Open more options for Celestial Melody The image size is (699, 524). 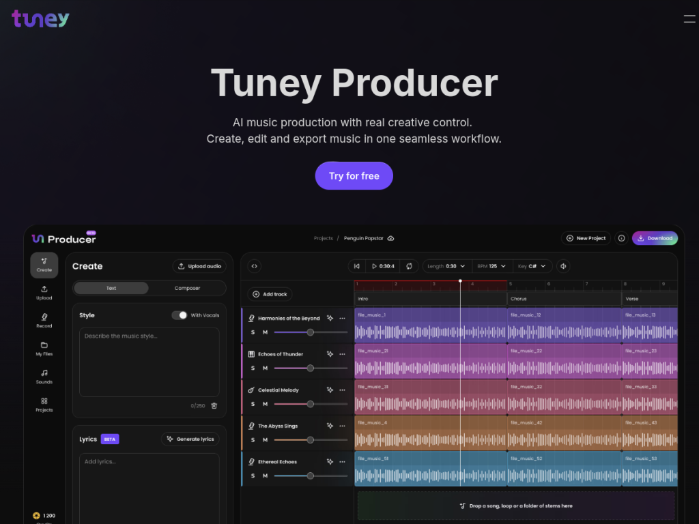point(343,390)
